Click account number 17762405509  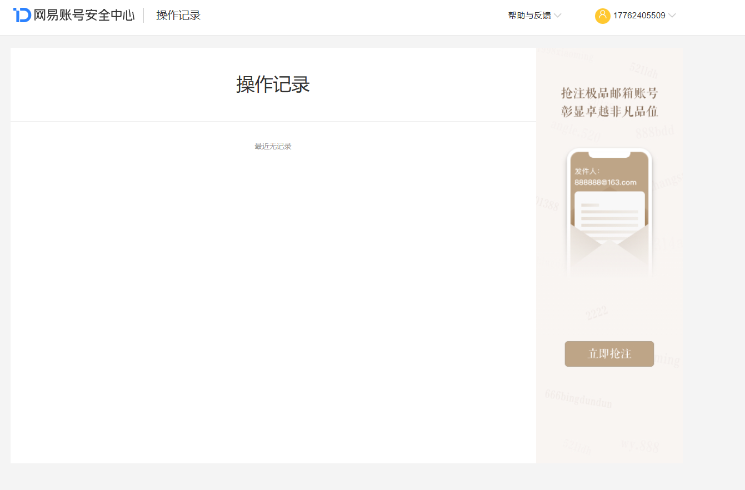pyautogui.click(x=639, y=16)
